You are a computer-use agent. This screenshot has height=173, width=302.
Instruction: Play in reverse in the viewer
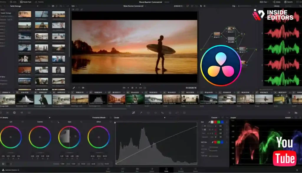coord(128,88)
